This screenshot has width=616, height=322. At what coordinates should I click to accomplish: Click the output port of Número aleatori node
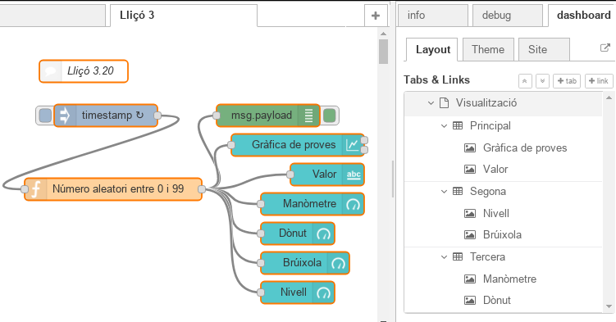pyautogui.click(x=202, y=189)
